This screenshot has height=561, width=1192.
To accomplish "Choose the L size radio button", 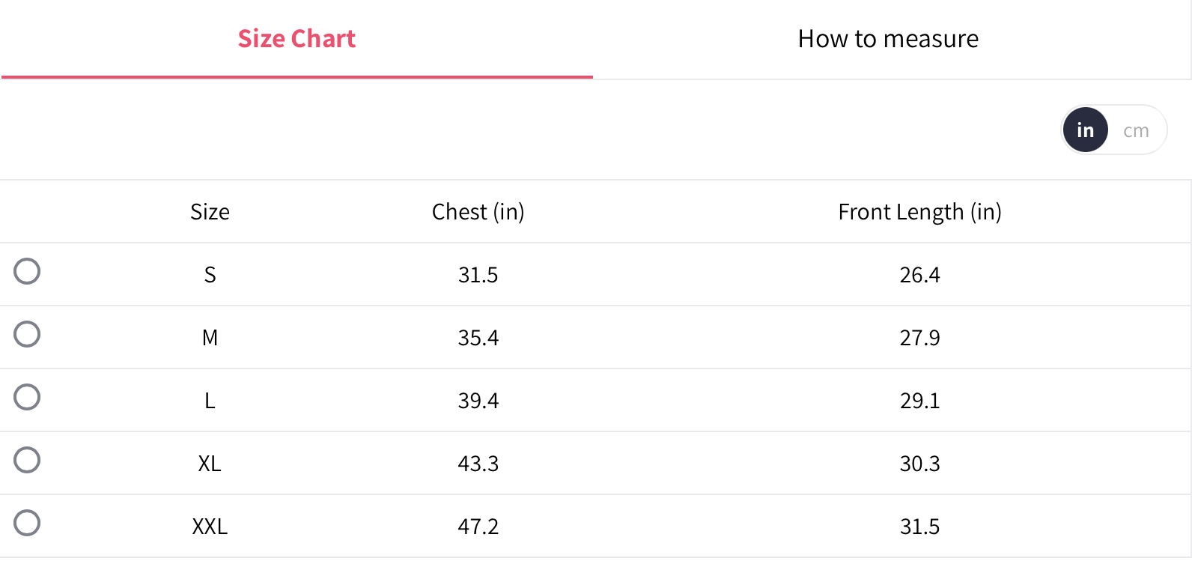I will click(27, 397).
